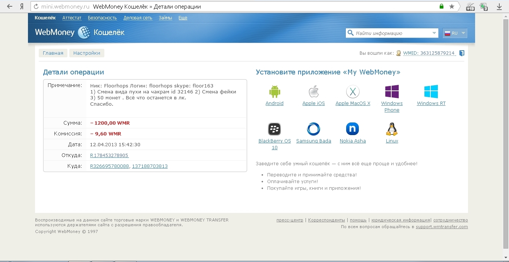The height and width of the screenshot is (262, 509).
Task: Open the Apple MacOS X icon
Action: (x=352, y=92)
